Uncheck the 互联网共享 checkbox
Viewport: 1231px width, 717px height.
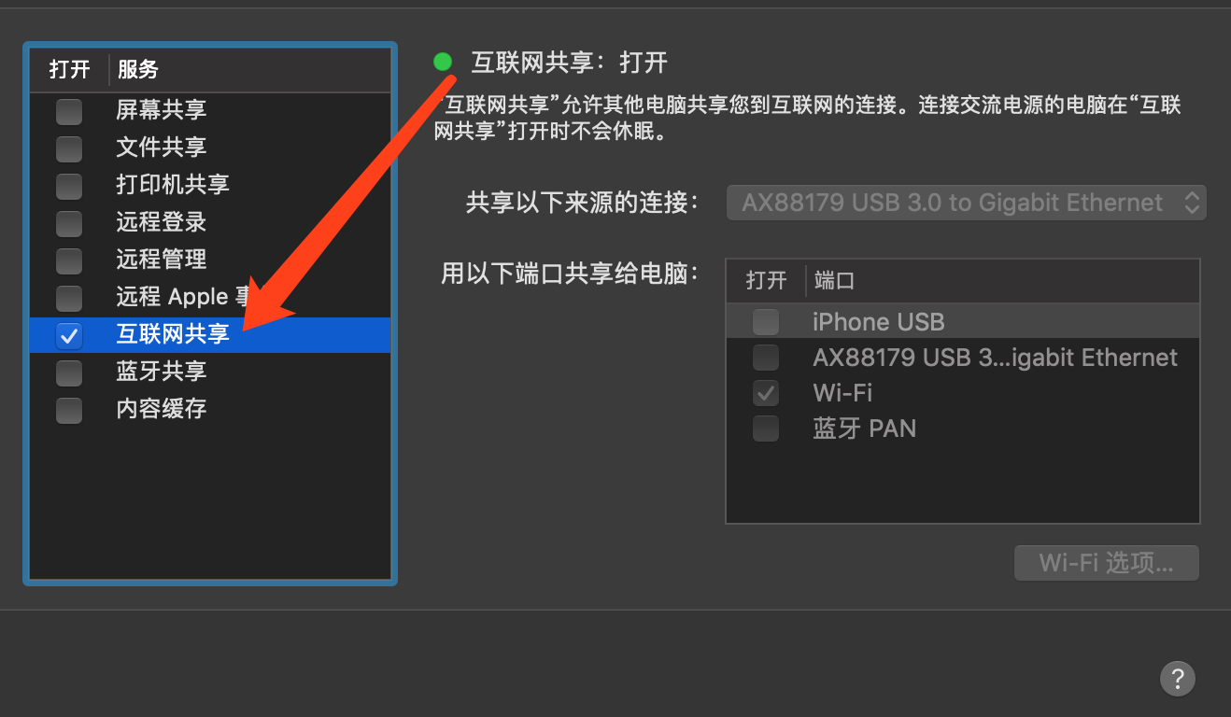[69, 335]
